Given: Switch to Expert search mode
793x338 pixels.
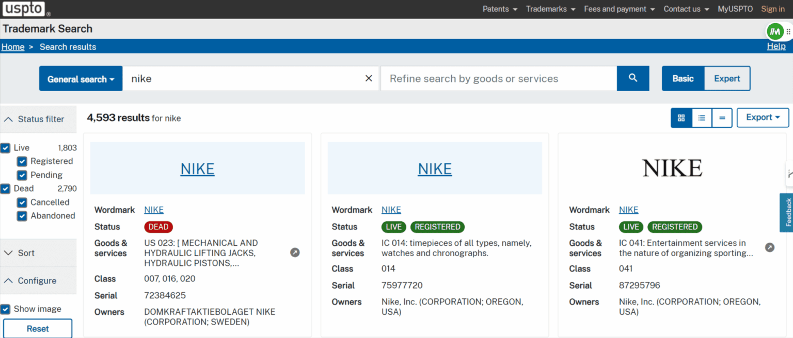Looking at the screenshot, I should pos(726,78).
